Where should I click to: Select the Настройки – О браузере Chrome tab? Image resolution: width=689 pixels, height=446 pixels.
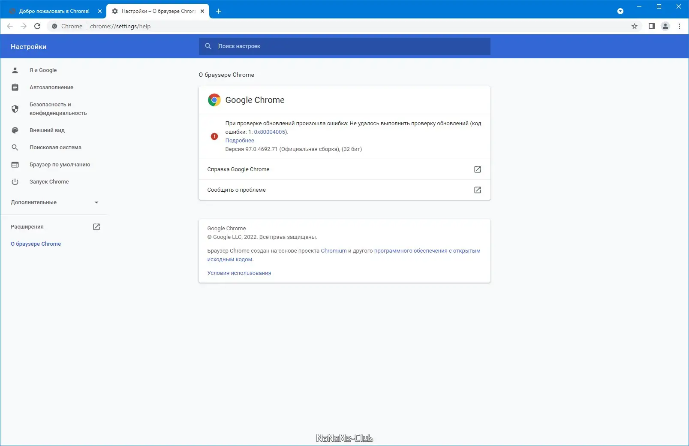154,11
